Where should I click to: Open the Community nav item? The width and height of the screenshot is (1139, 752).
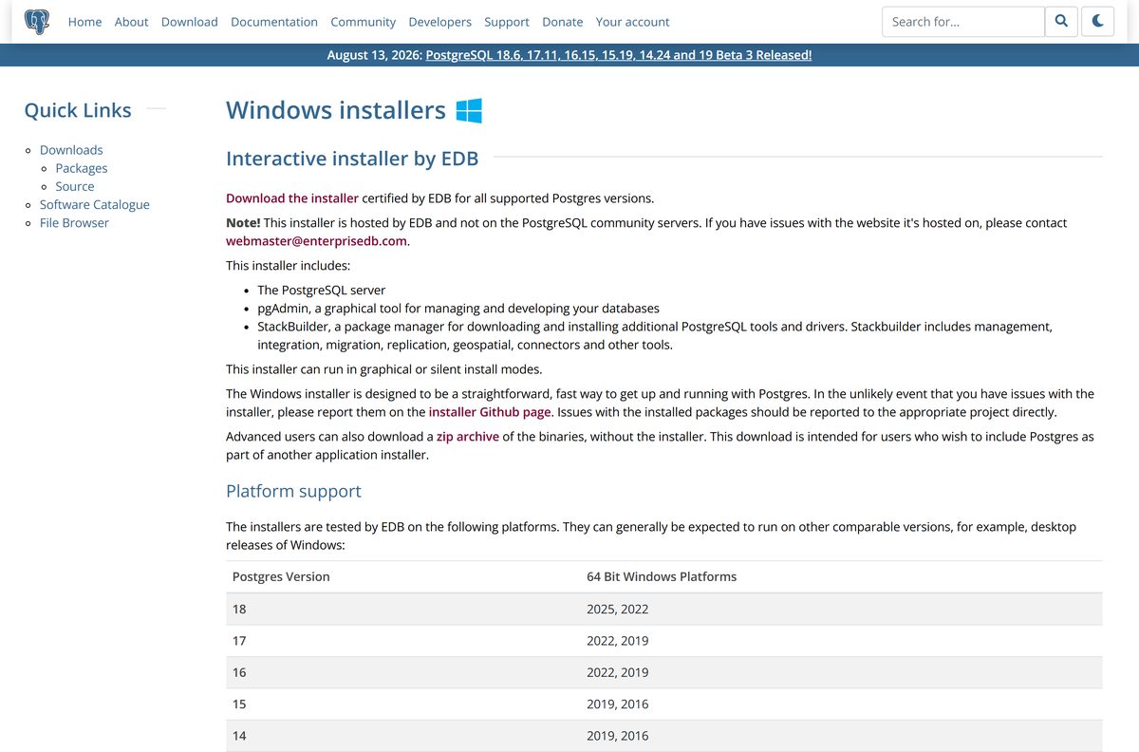(363, 22)
